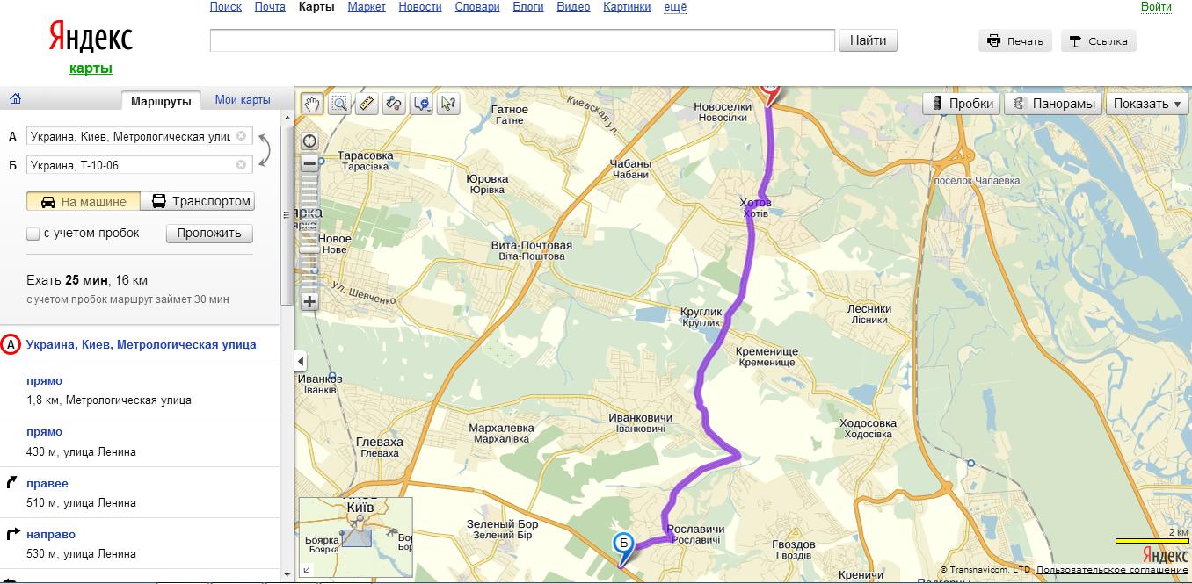Open 'Пользовательское соглашение' link
1192x584 pixels.
click(x=1112, y=570)
